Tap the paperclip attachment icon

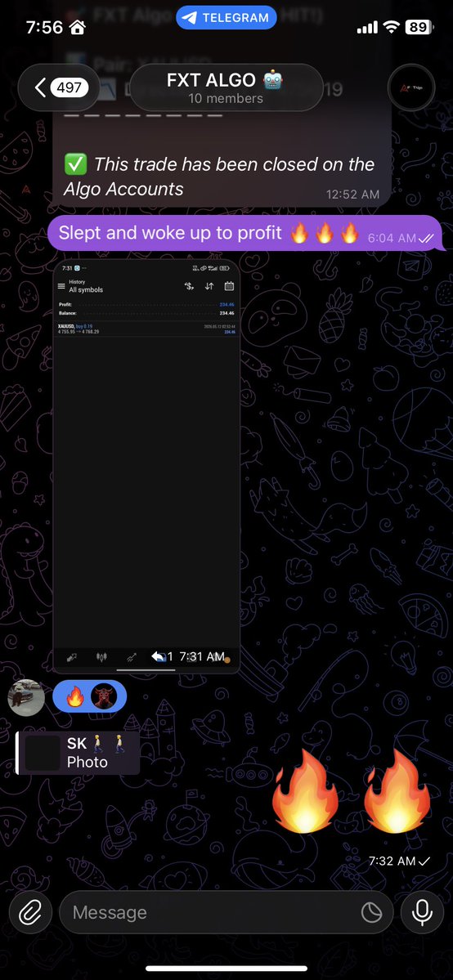point(30,912)
